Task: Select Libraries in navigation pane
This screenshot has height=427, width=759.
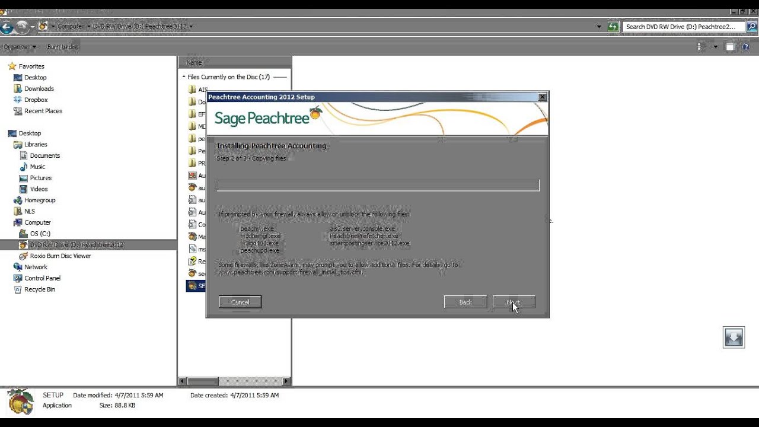Action: pos(36,145)
